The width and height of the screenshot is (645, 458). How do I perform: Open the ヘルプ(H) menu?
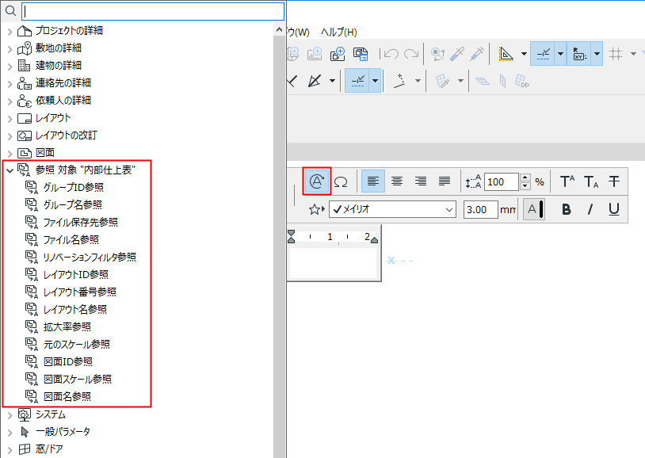click(x=339, y=32)
